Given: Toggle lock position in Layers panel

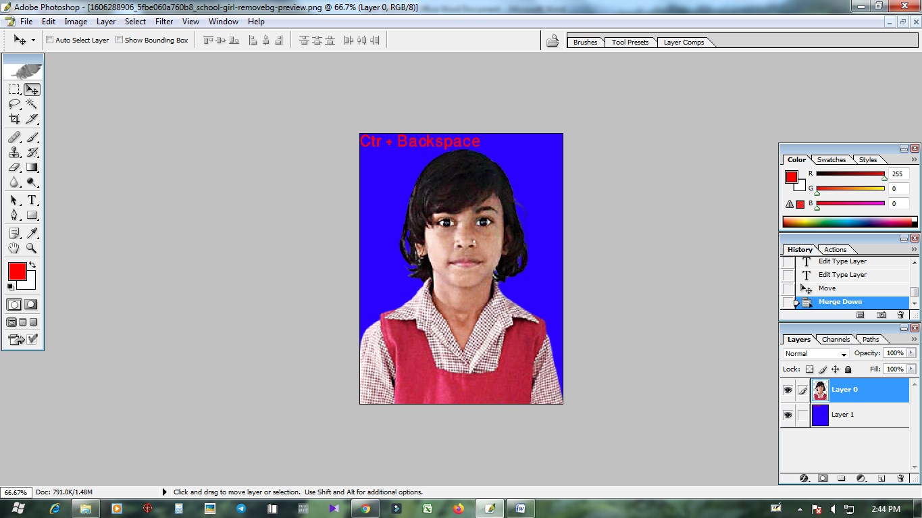Looking at the screenshot, I should (x=835, y=369).
